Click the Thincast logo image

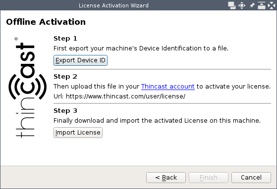[27, 87]
